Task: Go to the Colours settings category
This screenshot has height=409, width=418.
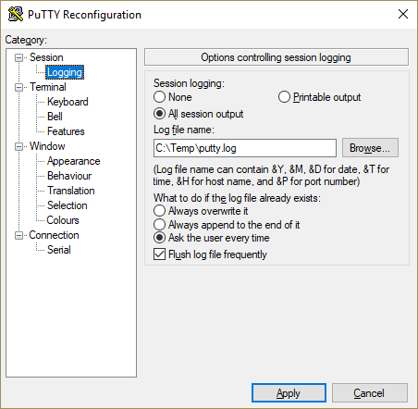Action: (63, 220)
